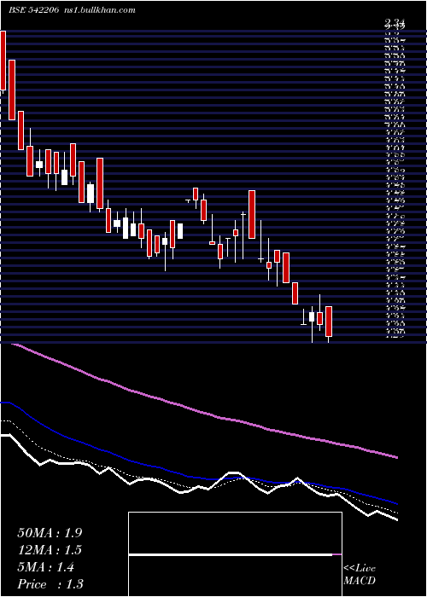Click the 'BSE 542206 ns1.bullkhan.com' header text

tap(72, 10)
